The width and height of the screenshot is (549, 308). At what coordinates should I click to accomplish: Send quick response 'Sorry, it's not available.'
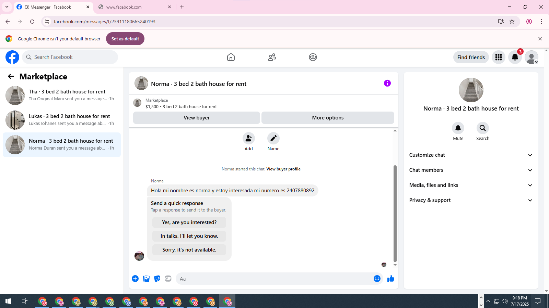[x=189, y=250]
